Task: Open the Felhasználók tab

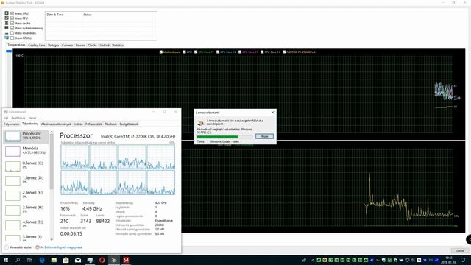Action: point(93,124)
